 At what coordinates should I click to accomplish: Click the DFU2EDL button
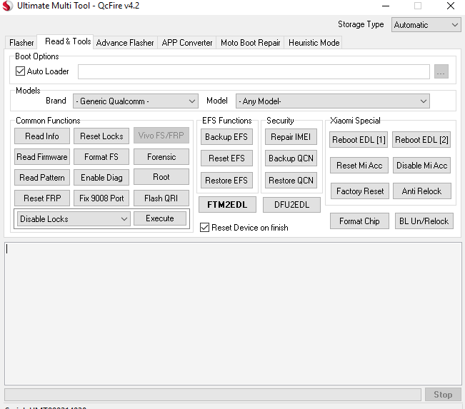pyautogui.click(x=292, y=204)
